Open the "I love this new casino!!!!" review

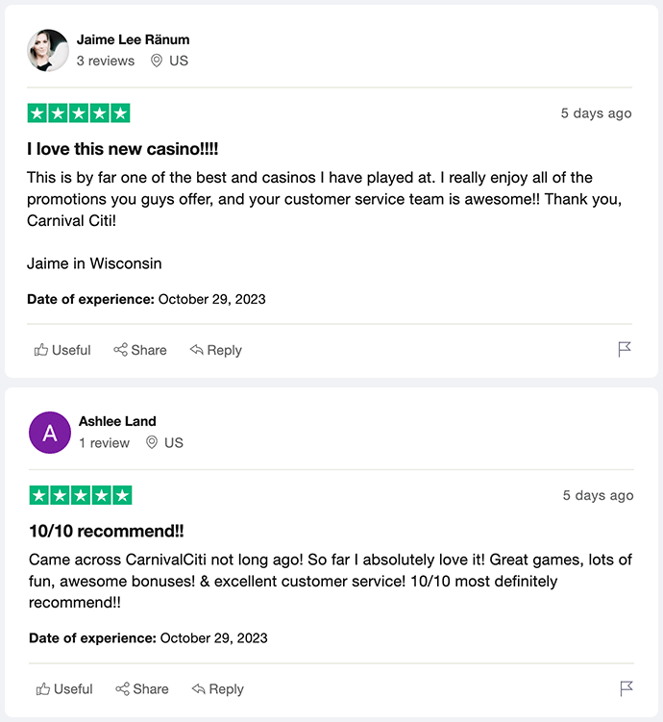(x=123, y=149)
